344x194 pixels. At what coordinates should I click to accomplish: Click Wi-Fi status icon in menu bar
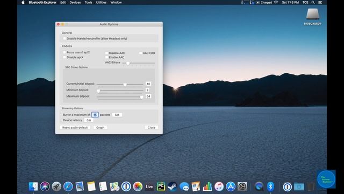click(276, 2)
